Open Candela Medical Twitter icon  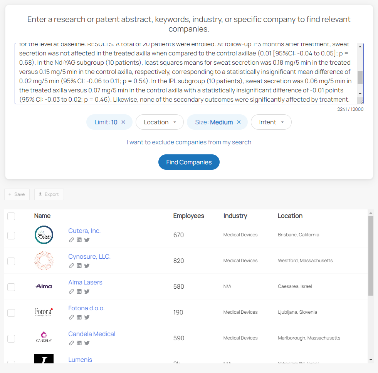(87, 343)
